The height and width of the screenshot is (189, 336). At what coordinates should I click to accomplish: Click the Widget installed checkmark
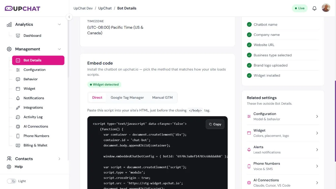pos(249,76)
